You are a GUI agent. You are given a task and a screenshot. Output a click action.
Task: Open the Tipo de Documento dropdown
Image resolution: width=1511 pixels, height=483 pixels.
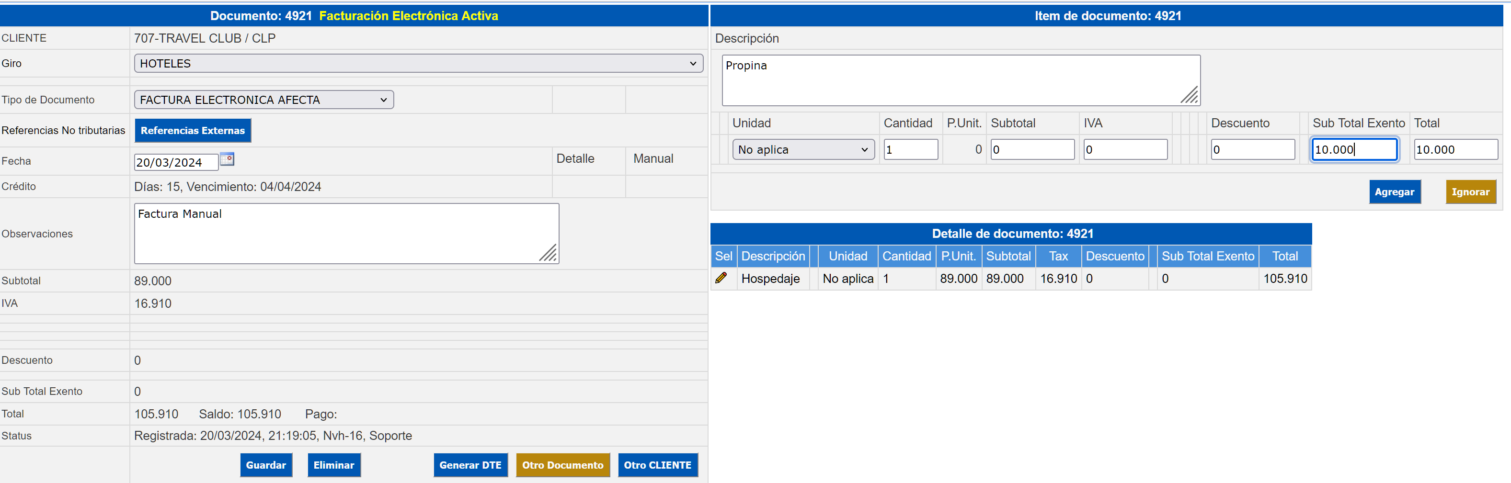tap(264, 100)
